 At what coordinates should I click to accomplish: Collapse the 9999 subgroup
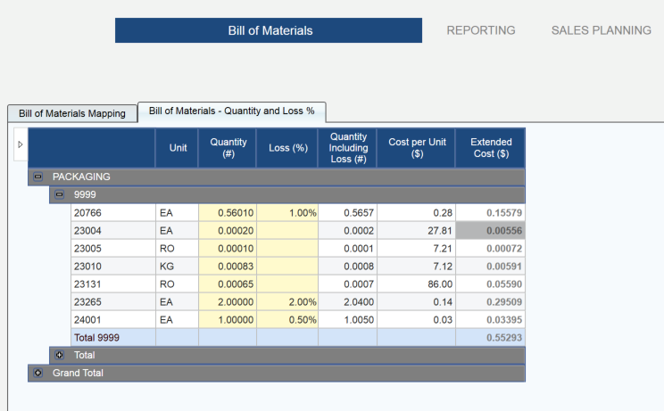pos(60,194)
